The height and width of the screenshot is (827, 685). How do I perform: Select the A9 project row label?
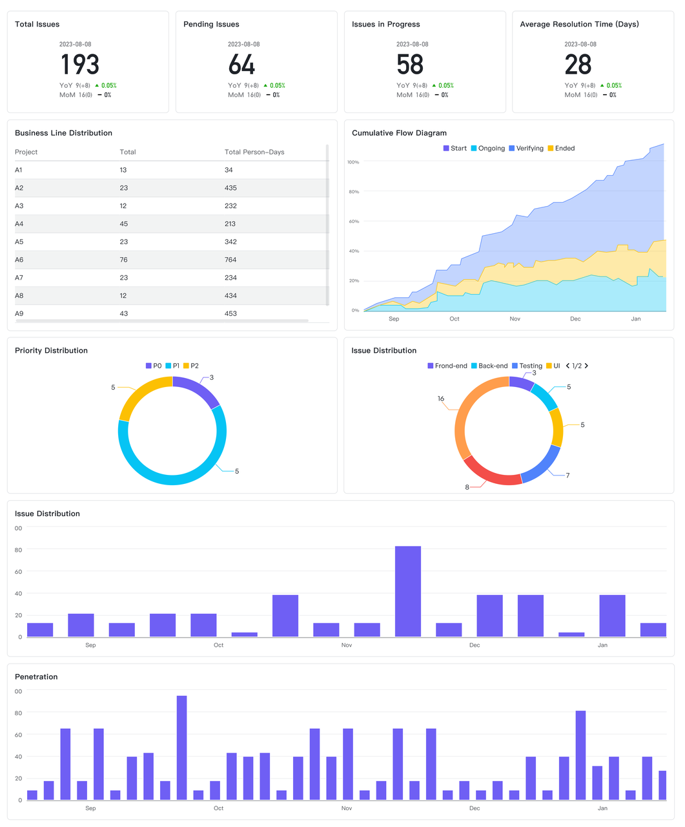pos(19,313)
